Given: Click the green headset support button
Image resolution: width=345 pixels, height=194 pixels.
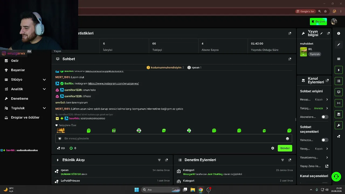Looking at the screenshot, I should click(x=336, y=177).
